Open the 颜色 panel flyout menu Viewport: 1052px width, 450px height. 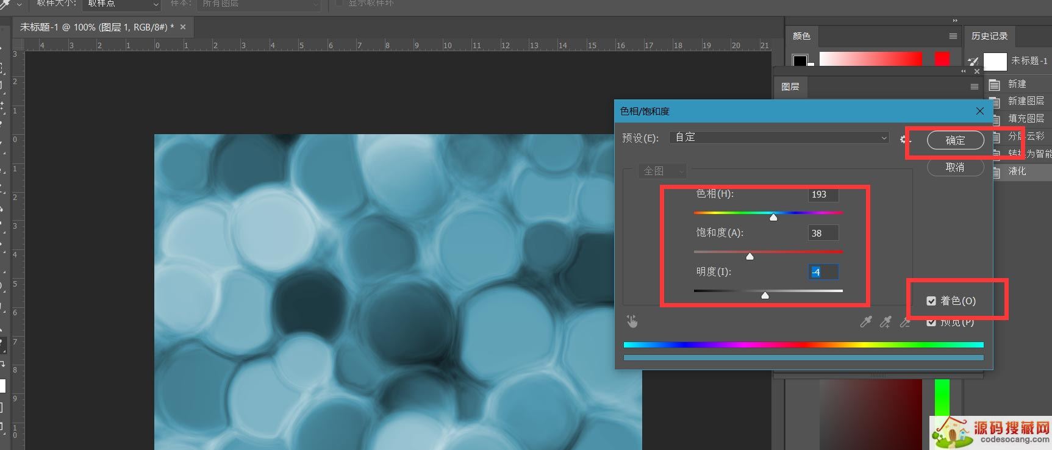953,36
